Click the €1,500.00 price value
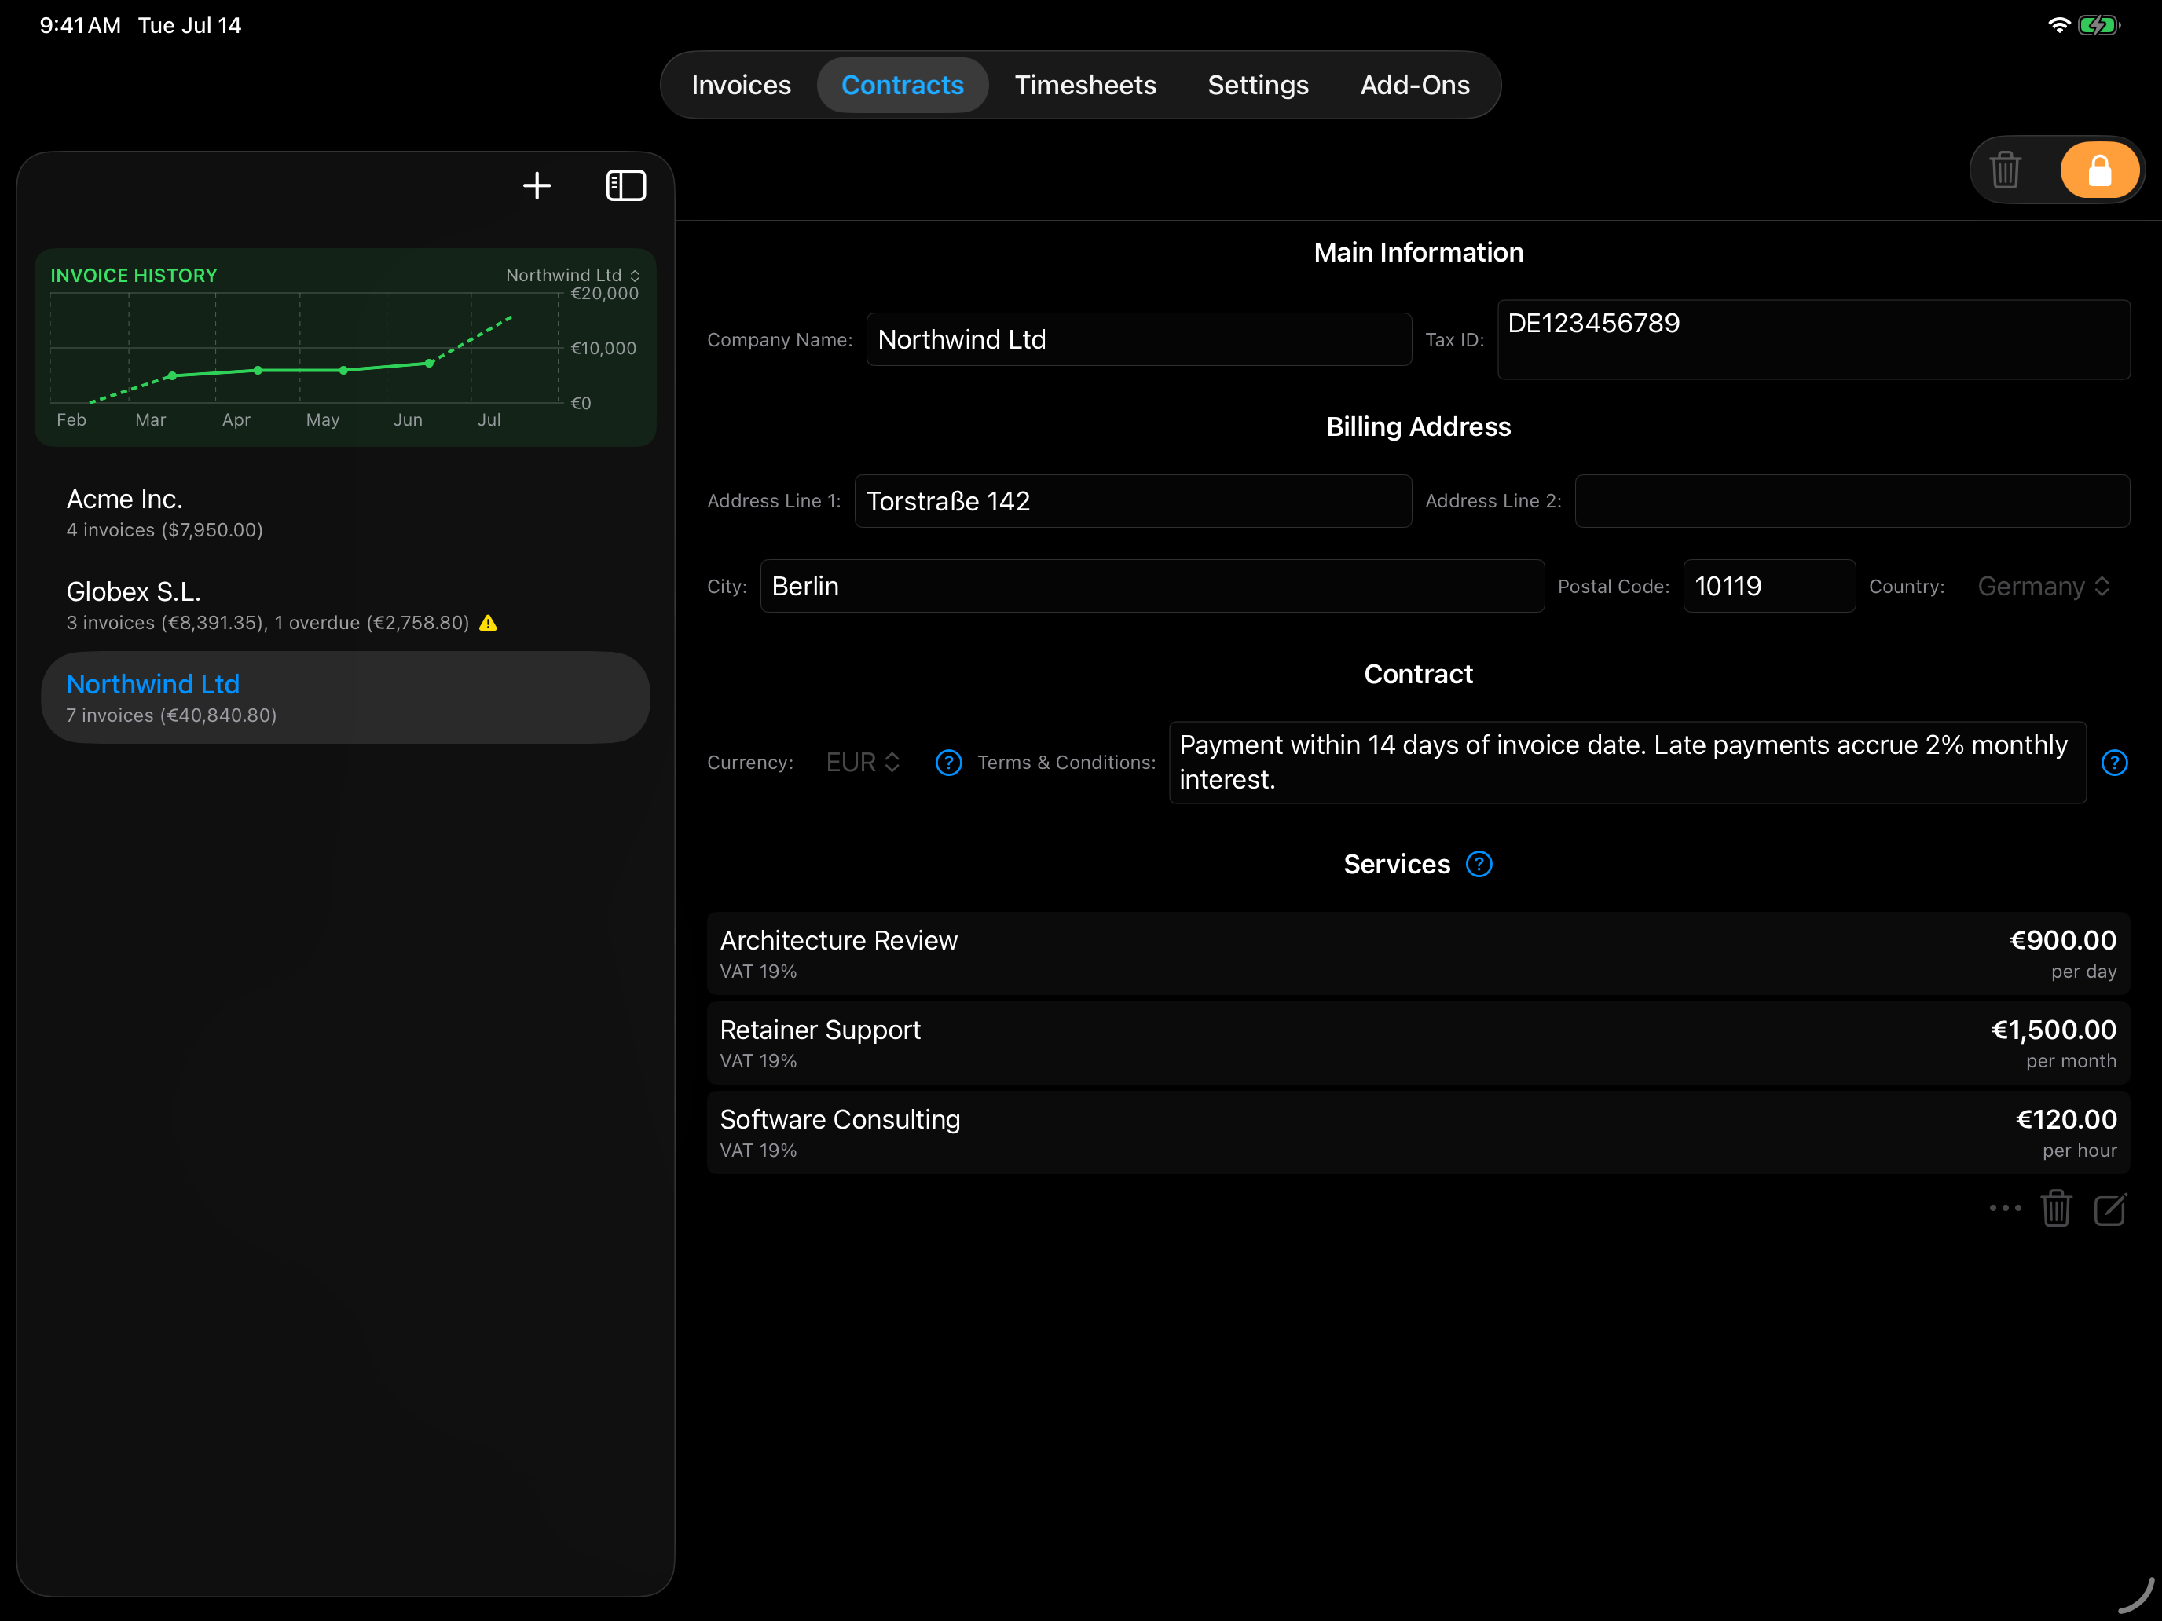The width and height of the screenshot is (2162, 1621). click(2054, 1030)
